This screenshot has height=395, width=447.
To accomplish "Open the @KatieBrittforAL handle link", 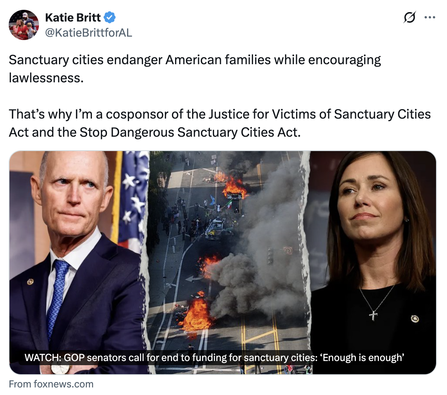I will click(x=88, y=32).
